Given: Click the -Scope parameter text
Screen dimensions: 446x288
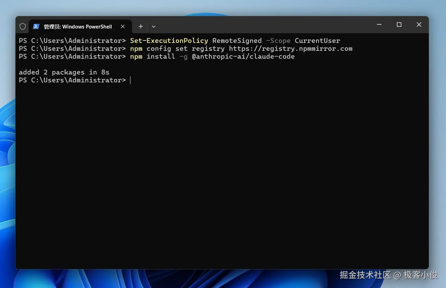Looking at the screenshot, I should tap(278, 41).
